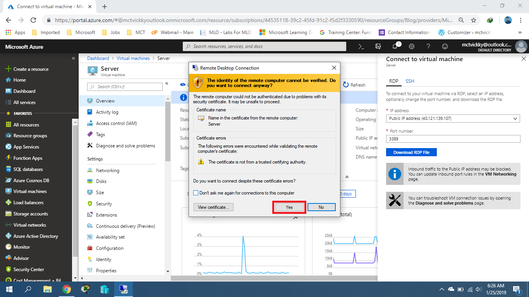529x297 pixels.
Task: Open the portal settings gear icon
Action: [412, 46]
